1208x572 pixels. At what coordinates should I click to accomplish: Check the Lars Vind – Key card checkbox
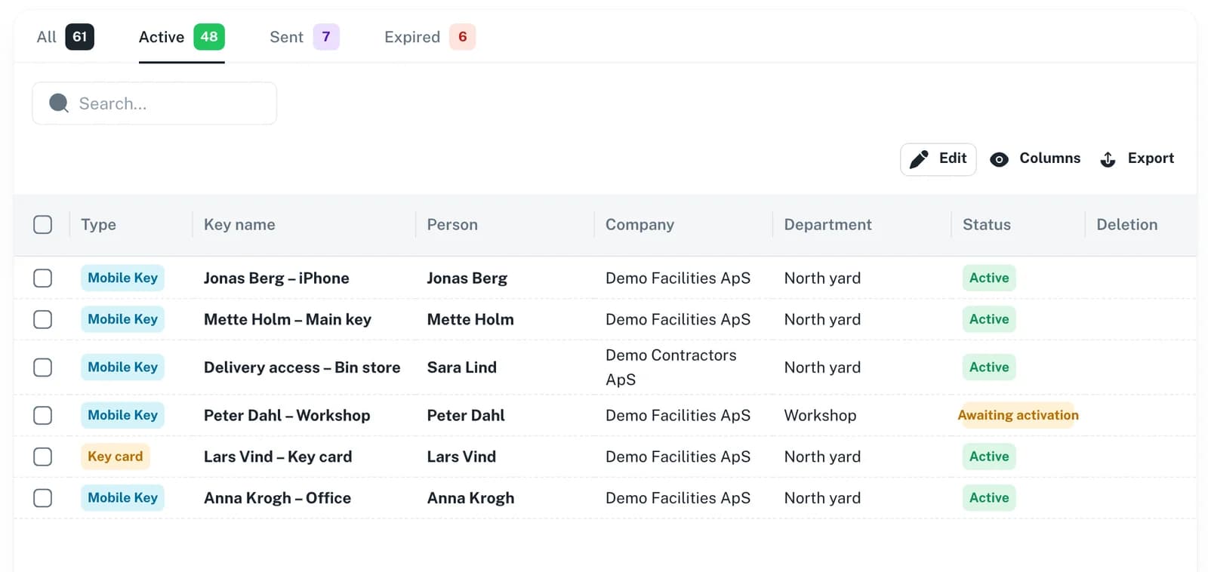pos(43,457)
